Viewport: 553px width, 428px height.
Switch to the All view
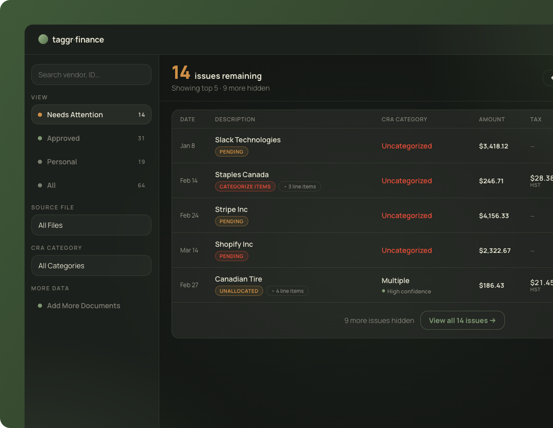(91, 185)
